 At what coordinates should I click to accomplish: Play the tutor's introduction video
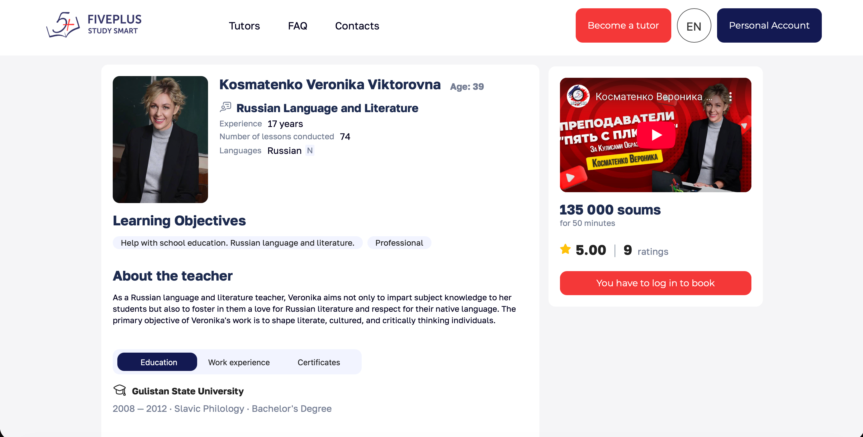tap(655, 135)
